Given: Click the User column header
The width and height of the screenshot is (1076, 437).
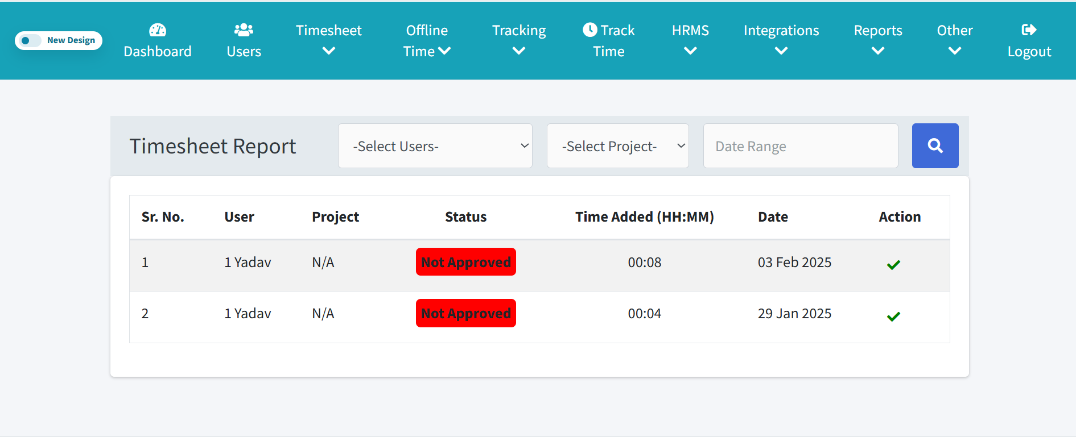Looking at the screenshot, I should [239, 217].
